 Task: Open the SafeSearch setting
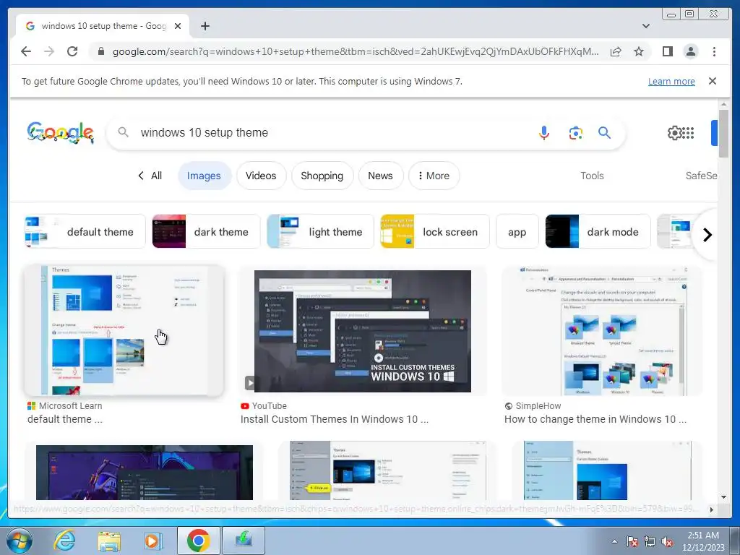coord(701,176)
